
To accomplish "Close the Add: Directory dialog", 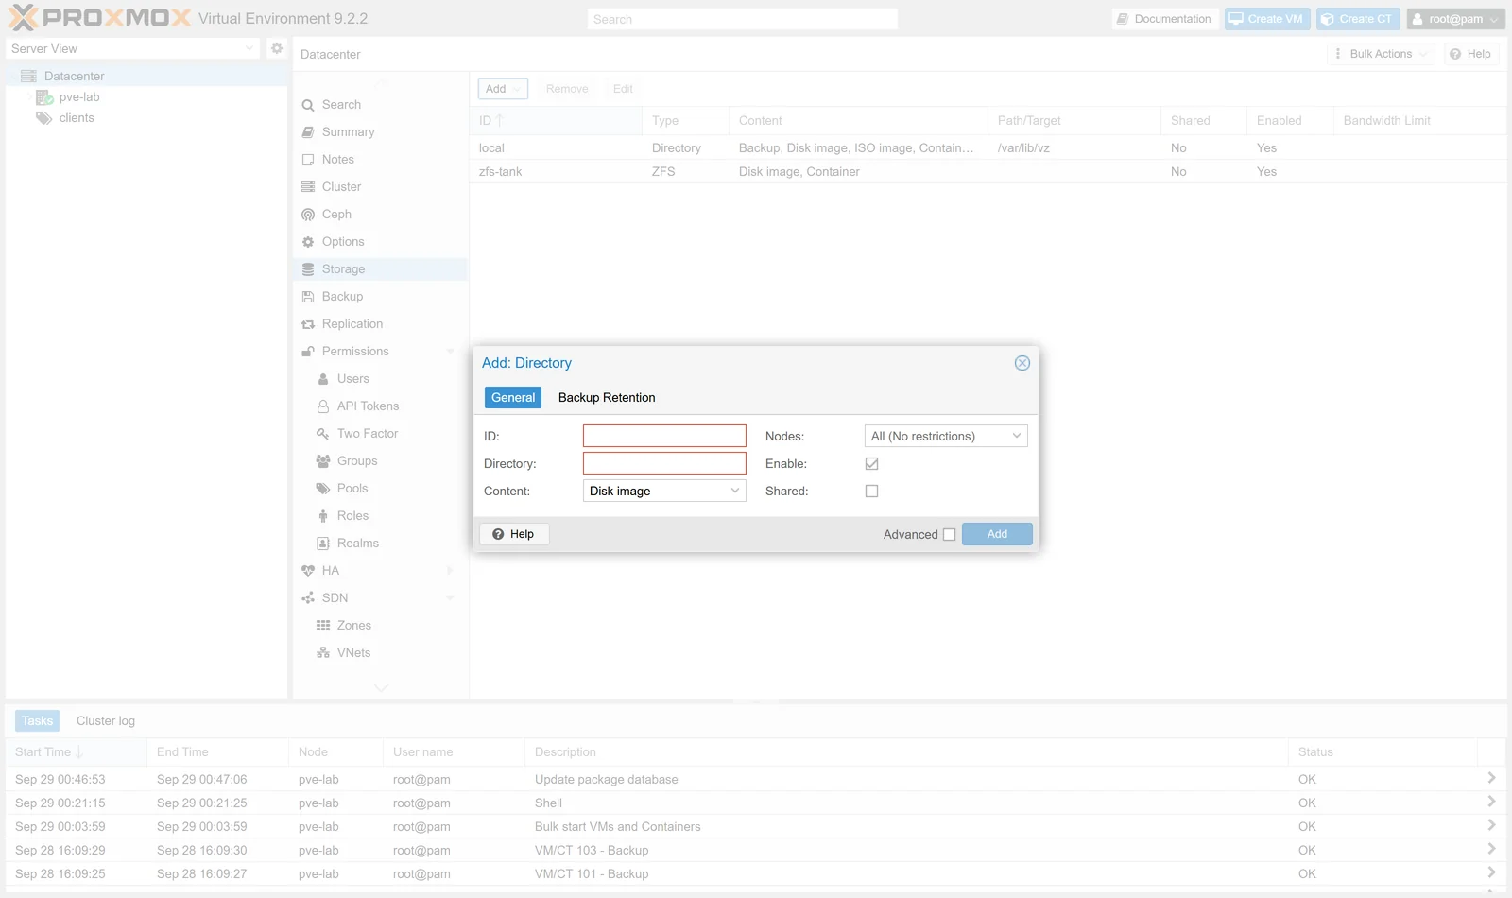I will point(1022,363).
